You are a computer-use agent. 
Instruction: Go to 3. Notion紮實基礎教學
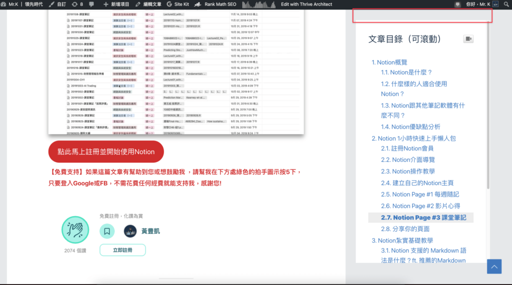point(402,240)
